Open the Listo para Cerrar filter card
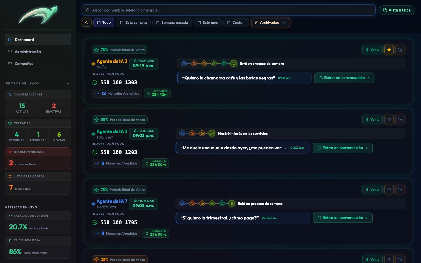The width and height of the screenshot is (421, 263). [x=38, y=183]
